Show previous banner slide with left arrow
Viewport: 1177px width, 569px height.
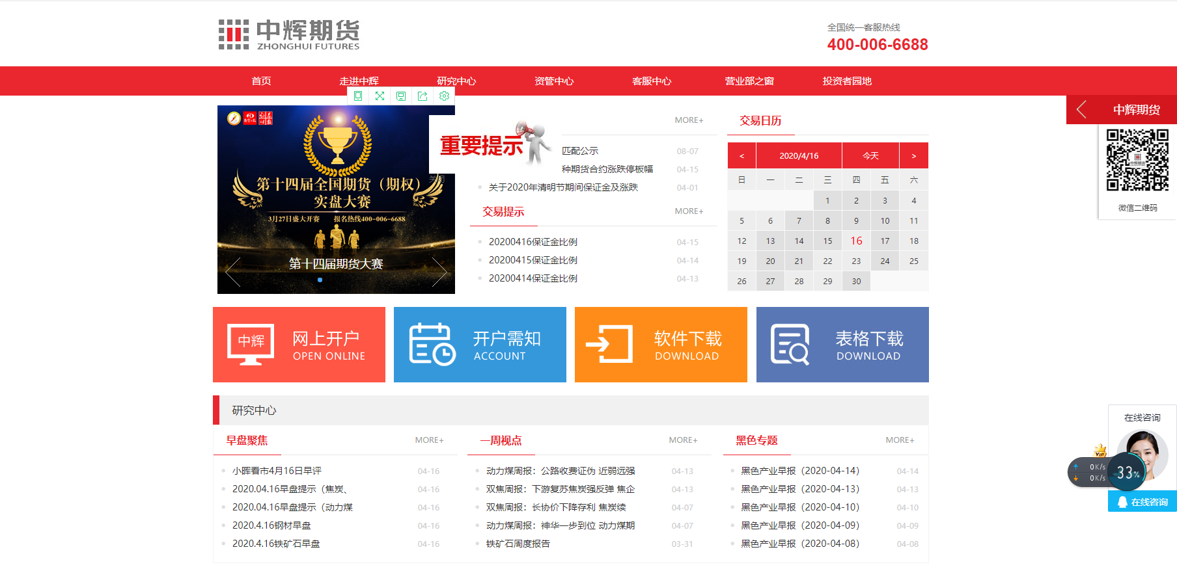(x=233, y=272)
